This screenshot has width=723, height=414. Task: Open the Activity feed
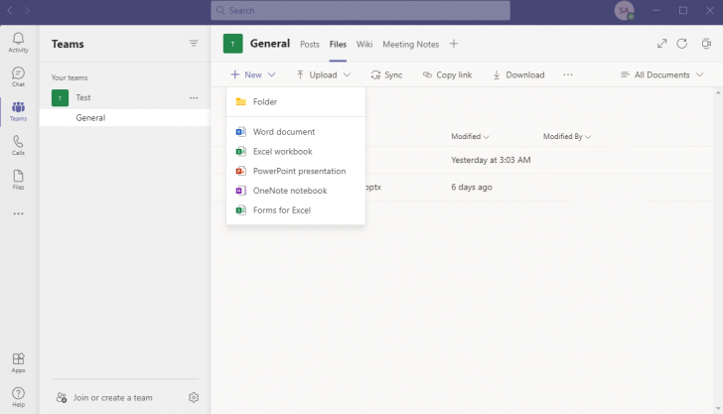[19, 43]
